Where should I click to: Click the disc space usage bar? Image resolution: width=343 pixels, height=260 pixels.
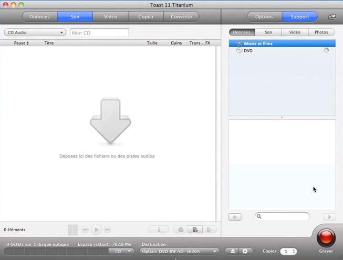56,251
